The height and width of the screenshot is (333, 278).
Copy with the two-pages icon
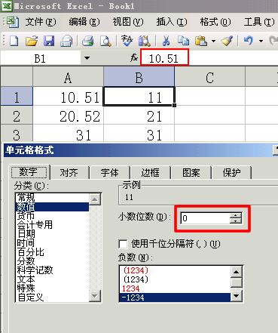[183, 41]
